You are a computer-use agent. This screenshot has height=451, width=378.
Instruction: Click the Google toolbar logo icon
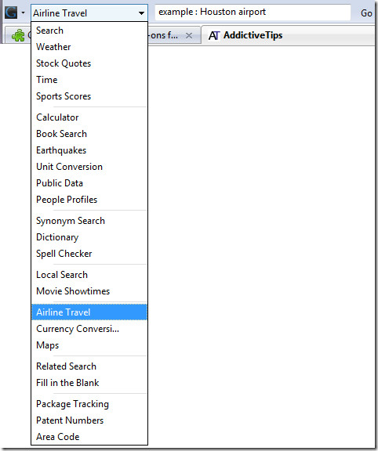[x=11, y=13]
